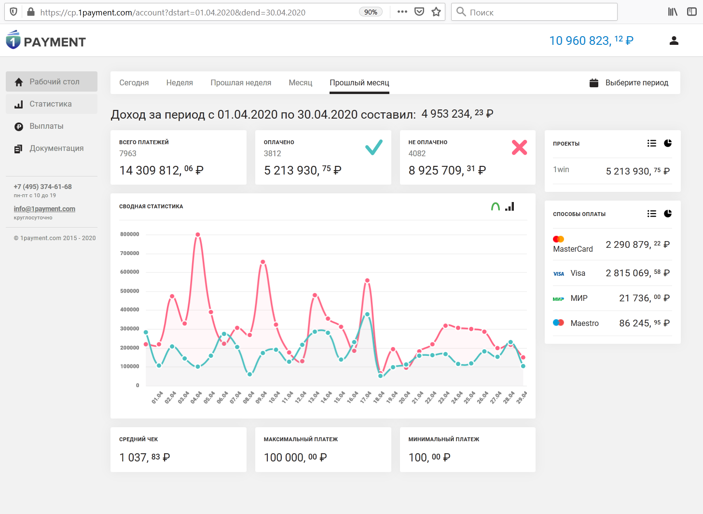The width and height of the screenshot is (703, 514).
Task: Click Средний чек value 1 037,83 ₽
Action: 145,458
